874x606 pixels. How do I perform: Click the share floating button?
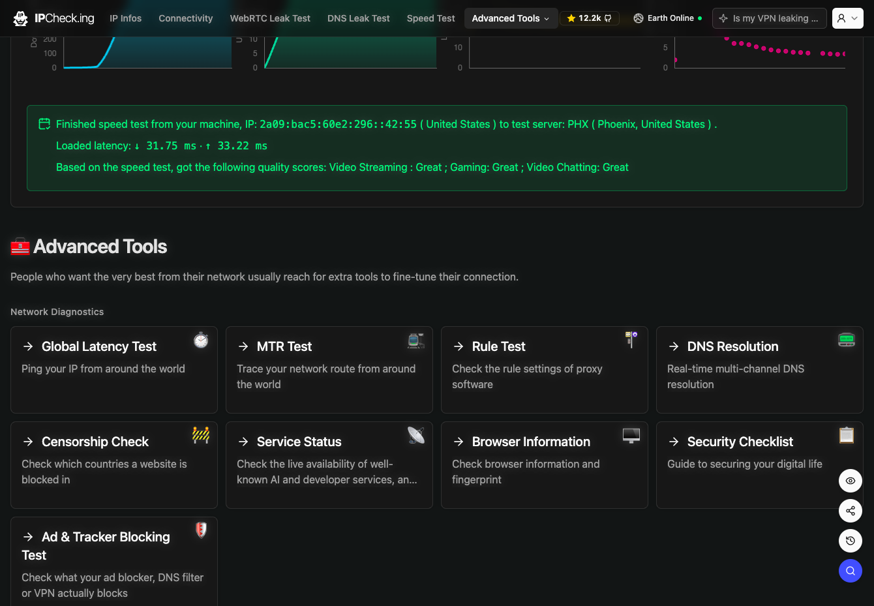851,511
